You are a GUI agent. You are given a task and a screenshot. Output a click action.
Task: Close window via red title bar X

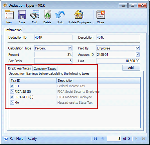click(142, 6)
